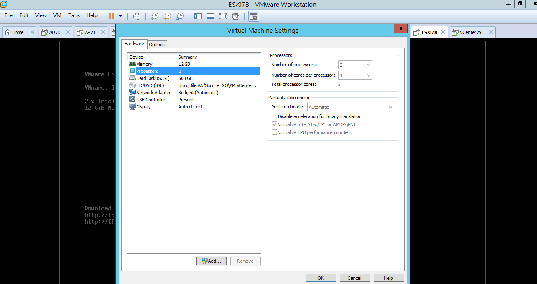Click the Device column header
The height and width of the screenshot is (284, 537).
pos(152,57)
